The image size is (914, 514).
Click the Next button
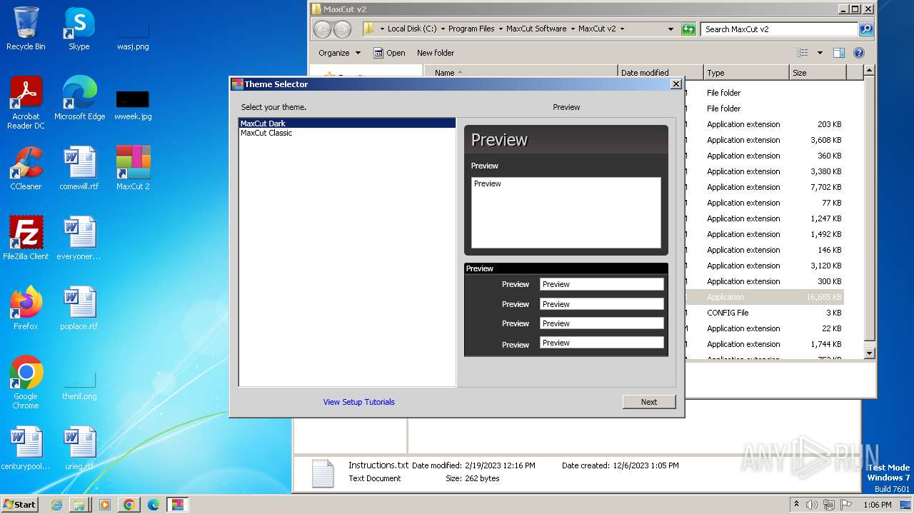coord(649,402)
